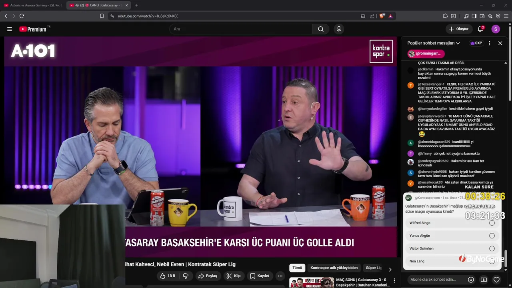Open @stevenhyde9008 chat username

point(432,172)
